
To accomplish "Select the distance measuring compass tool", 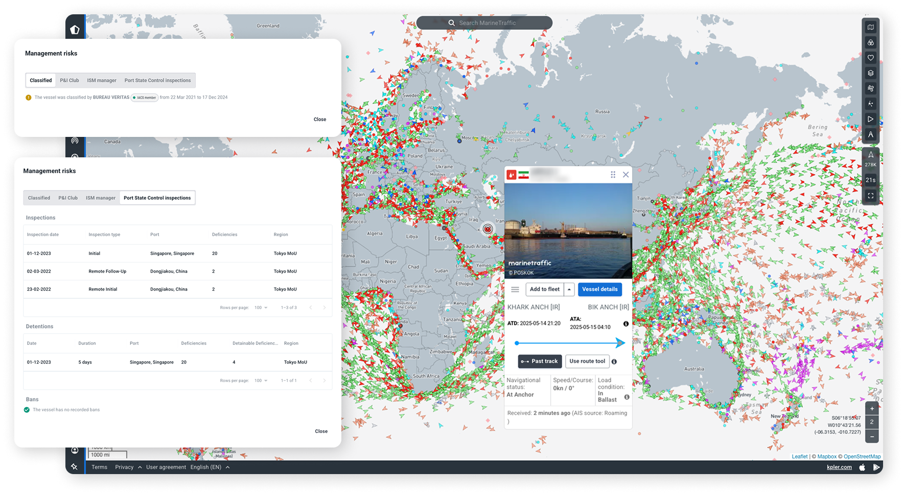I will (x=871, y=134).
